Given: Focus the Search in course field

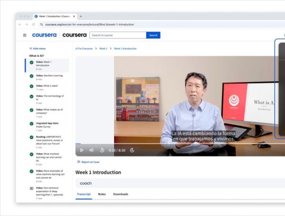Looking at the screenshot, I should point(118,35).
